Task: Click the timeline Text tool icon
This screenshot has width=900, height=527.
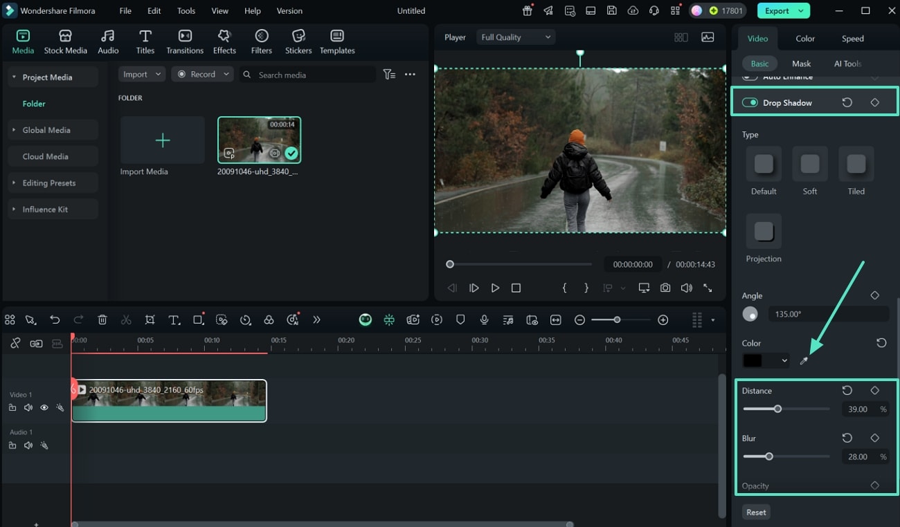Action: tap(174, 320)
